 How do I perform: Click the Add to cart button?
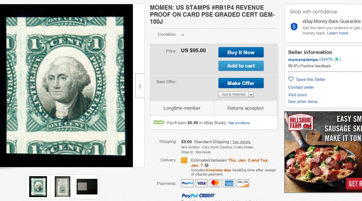(241, 66)
